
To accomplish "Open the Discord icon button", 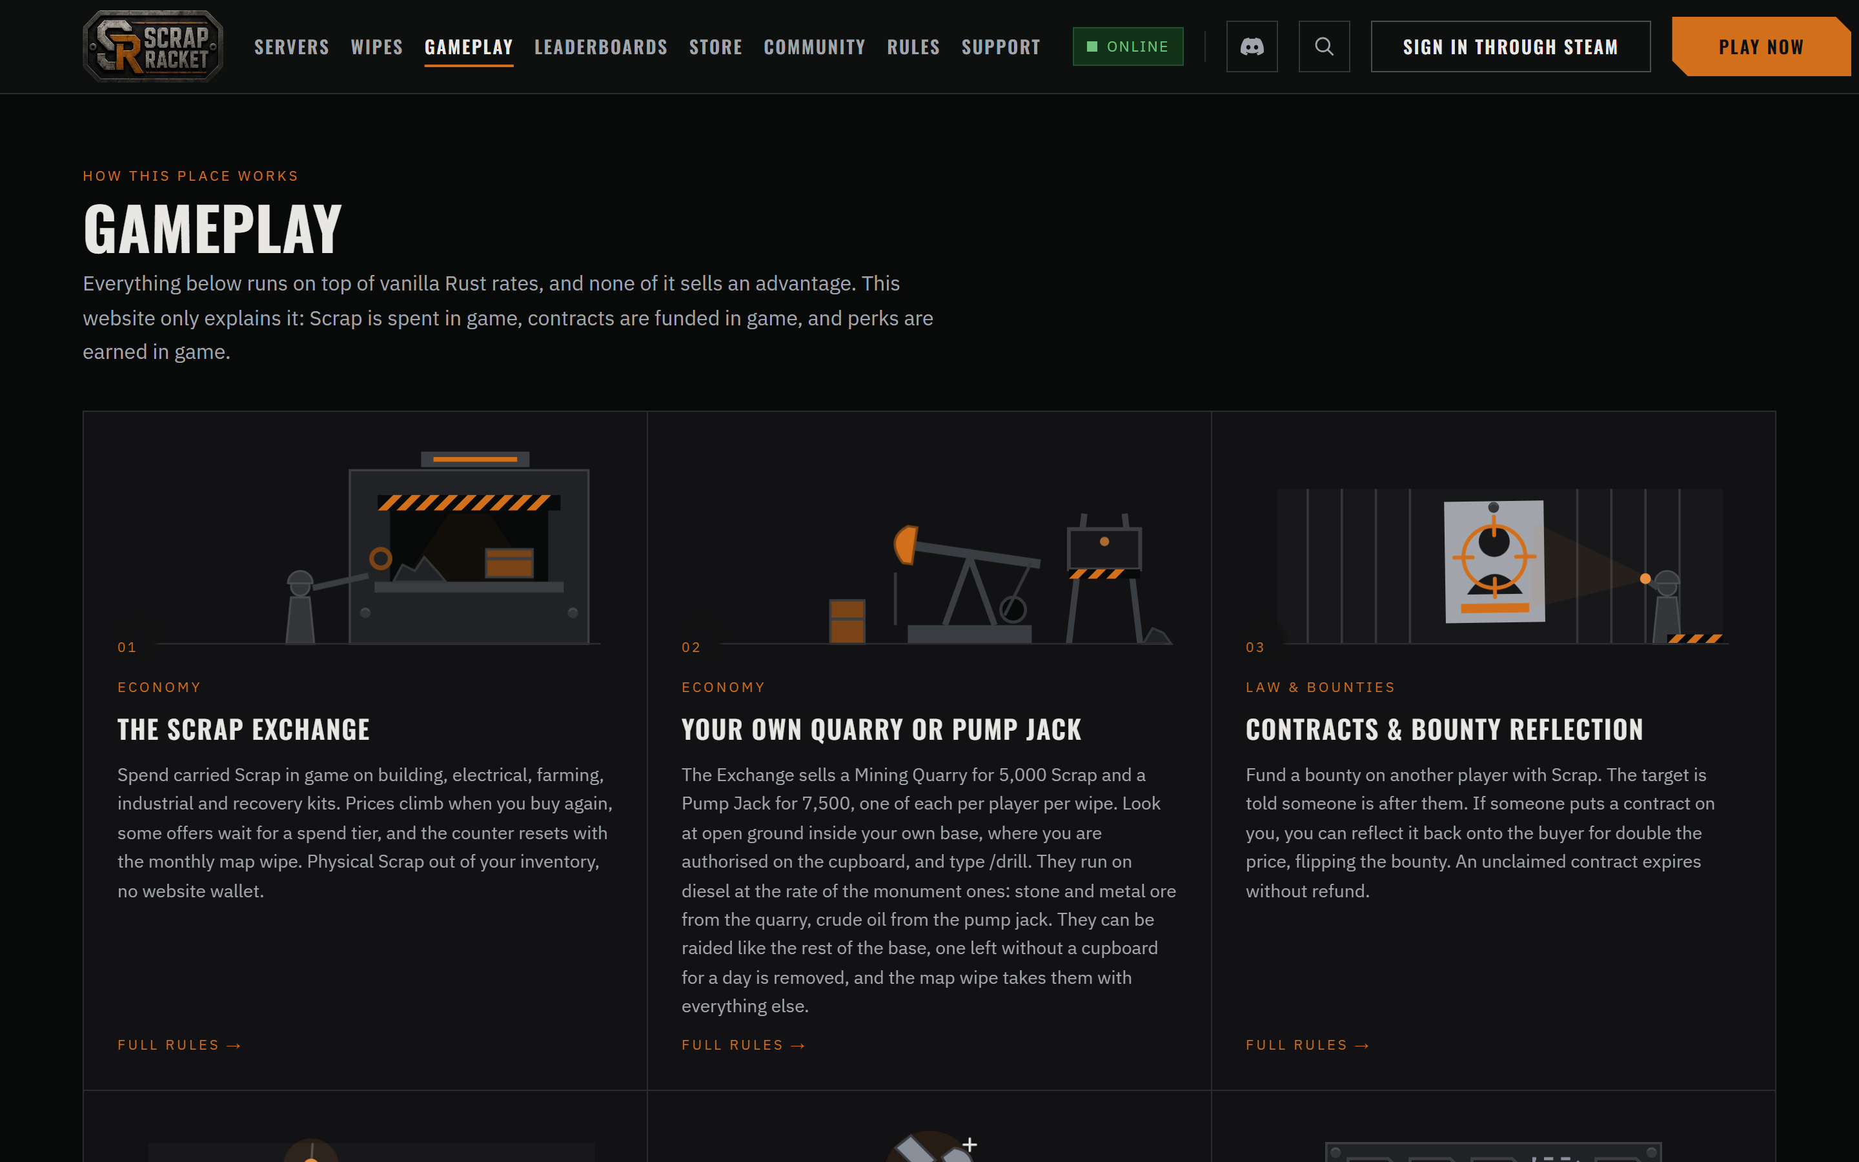I will coord(1252,46).
